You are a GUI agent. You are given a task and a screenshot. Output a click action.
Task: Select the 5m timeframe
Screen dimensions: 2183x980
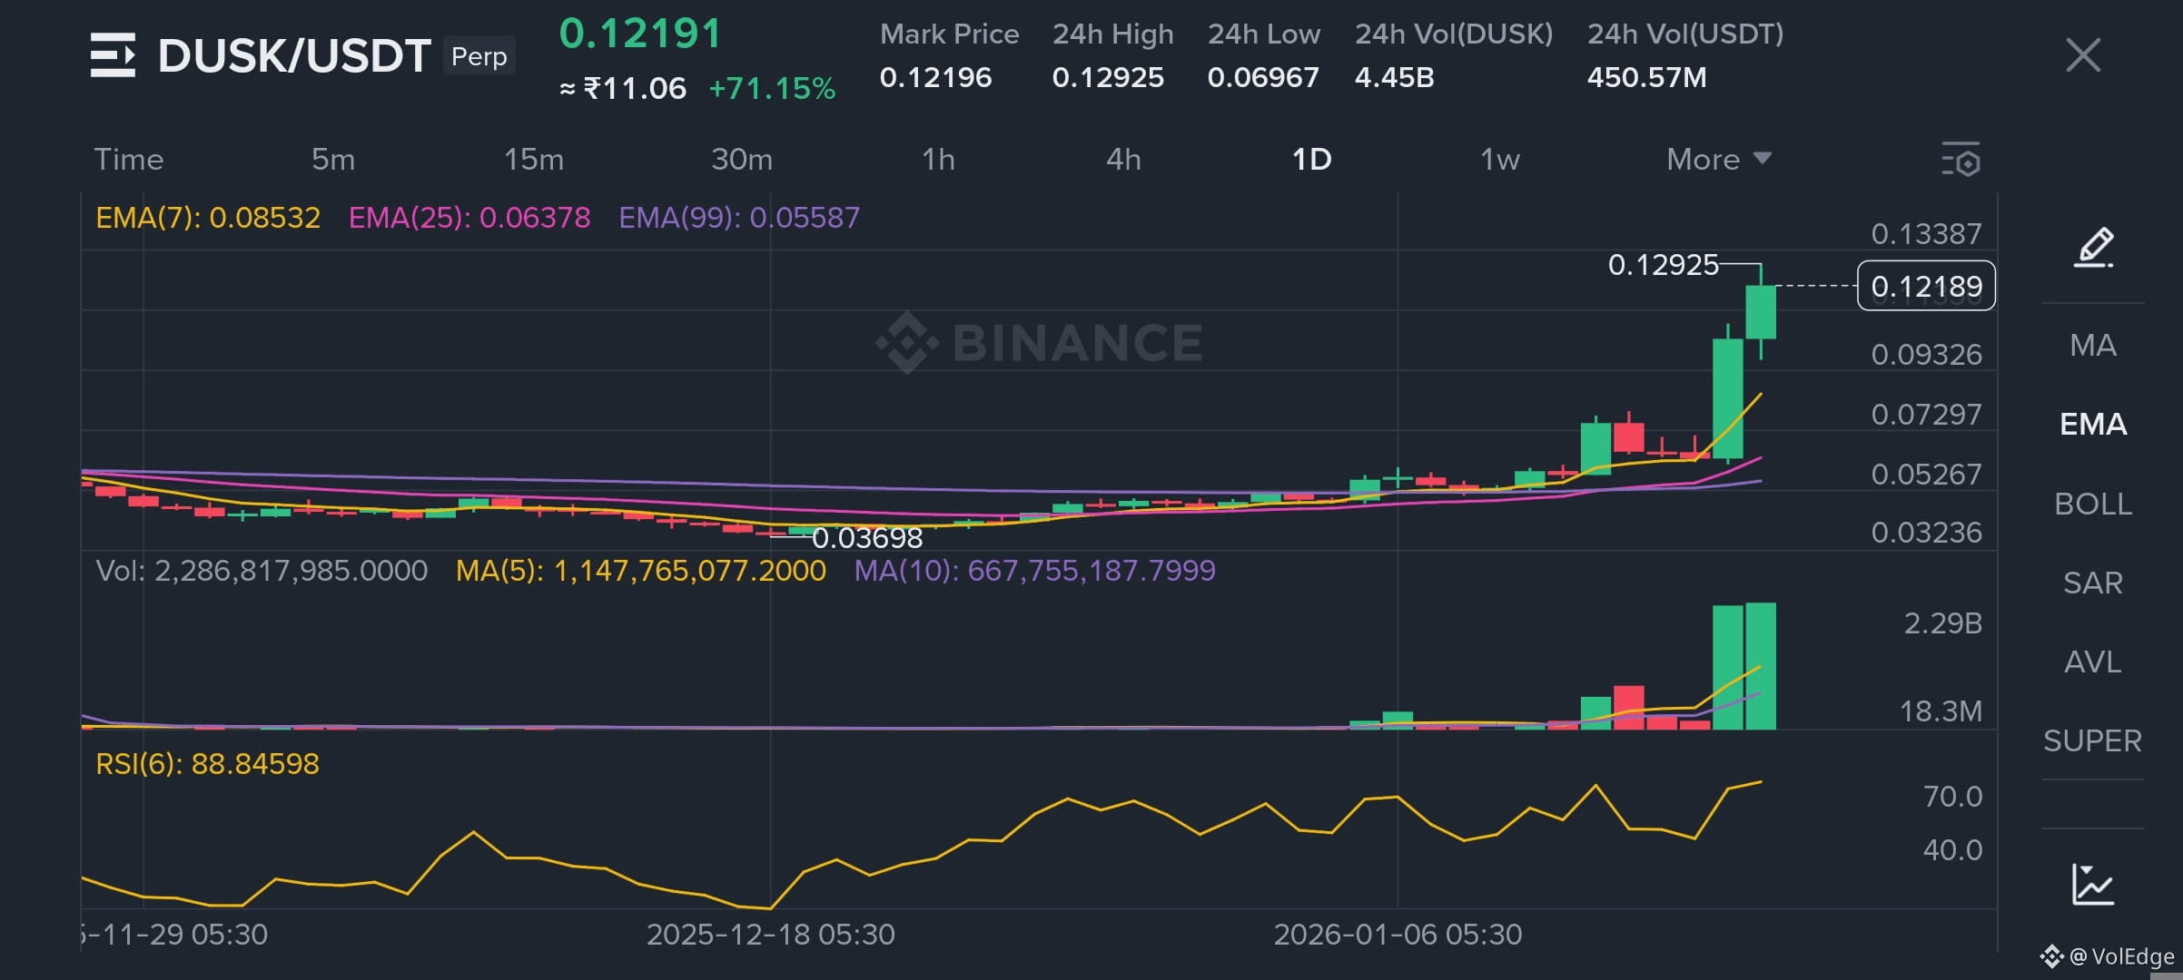pos(333,160)
